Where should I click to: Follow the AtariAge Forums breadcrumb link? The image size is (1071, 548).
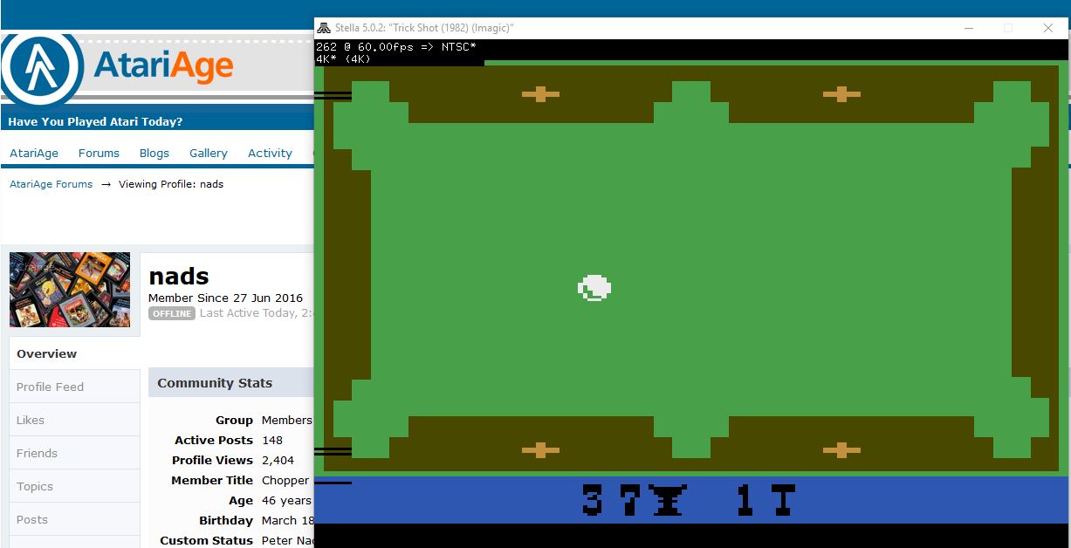[51, 184]
